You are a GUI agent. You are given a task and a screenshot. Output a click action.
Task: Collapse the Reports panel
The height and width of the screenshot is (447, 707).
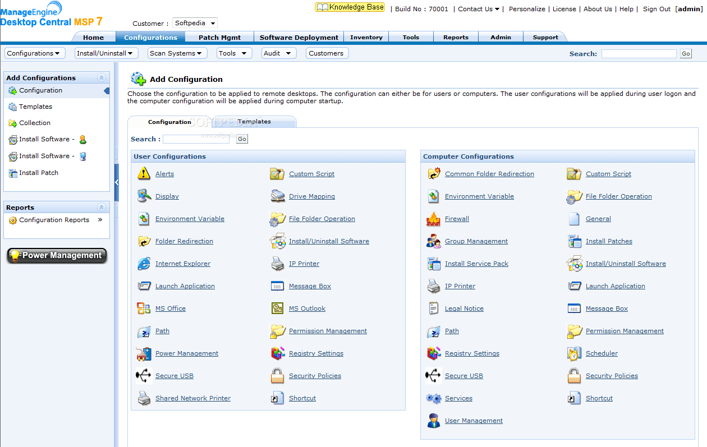coord(102,207)
